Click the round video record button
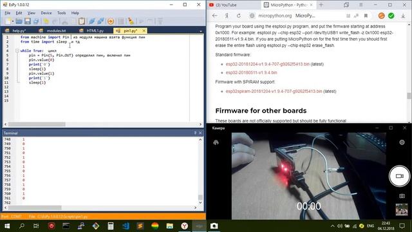Image resolution: width=412 pixels, height=232 pixels. pos(399,176)
